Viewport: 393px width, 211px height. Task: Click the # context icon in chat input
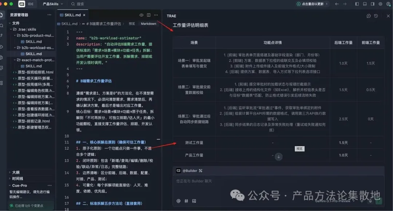click(186, 201)
